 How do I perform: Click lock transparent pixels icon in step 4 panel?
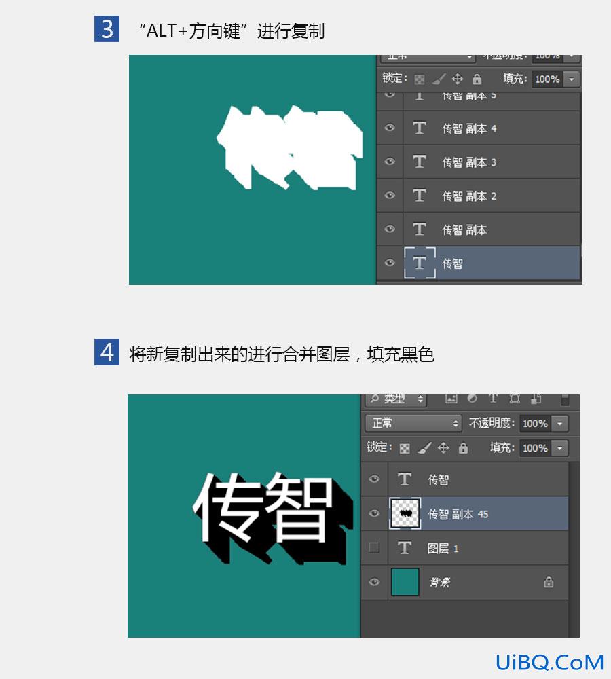pyautogui.click(x=405, y=448)
